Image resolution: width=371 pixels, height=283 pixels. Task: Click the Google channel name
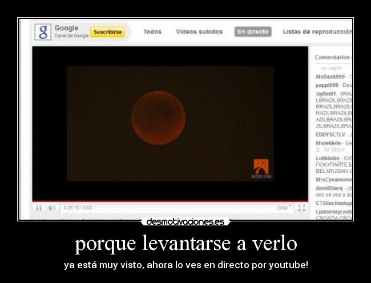tap(66, 28)
